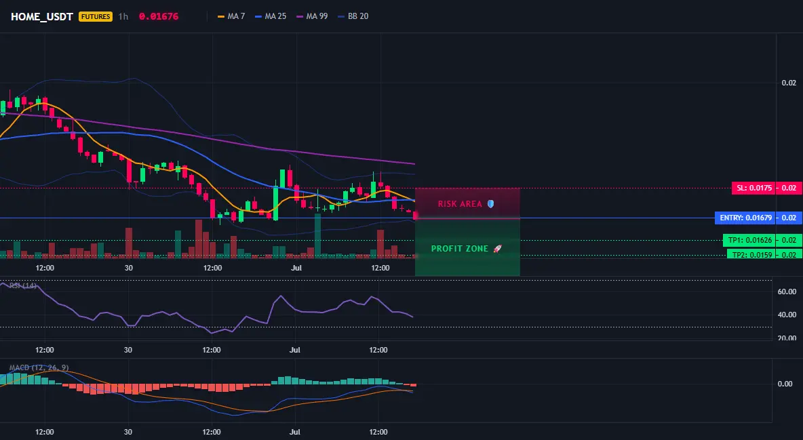803x440 pixels.
Task: Click the 40.00 RSI axis value
Action: [787, 315]
